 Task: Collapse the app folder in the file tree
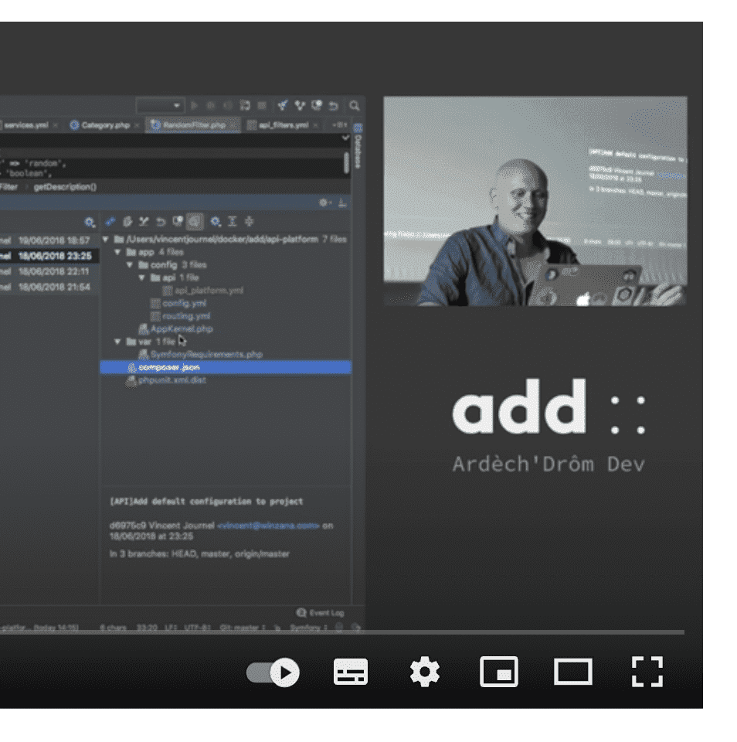click(x=117, y=252)
